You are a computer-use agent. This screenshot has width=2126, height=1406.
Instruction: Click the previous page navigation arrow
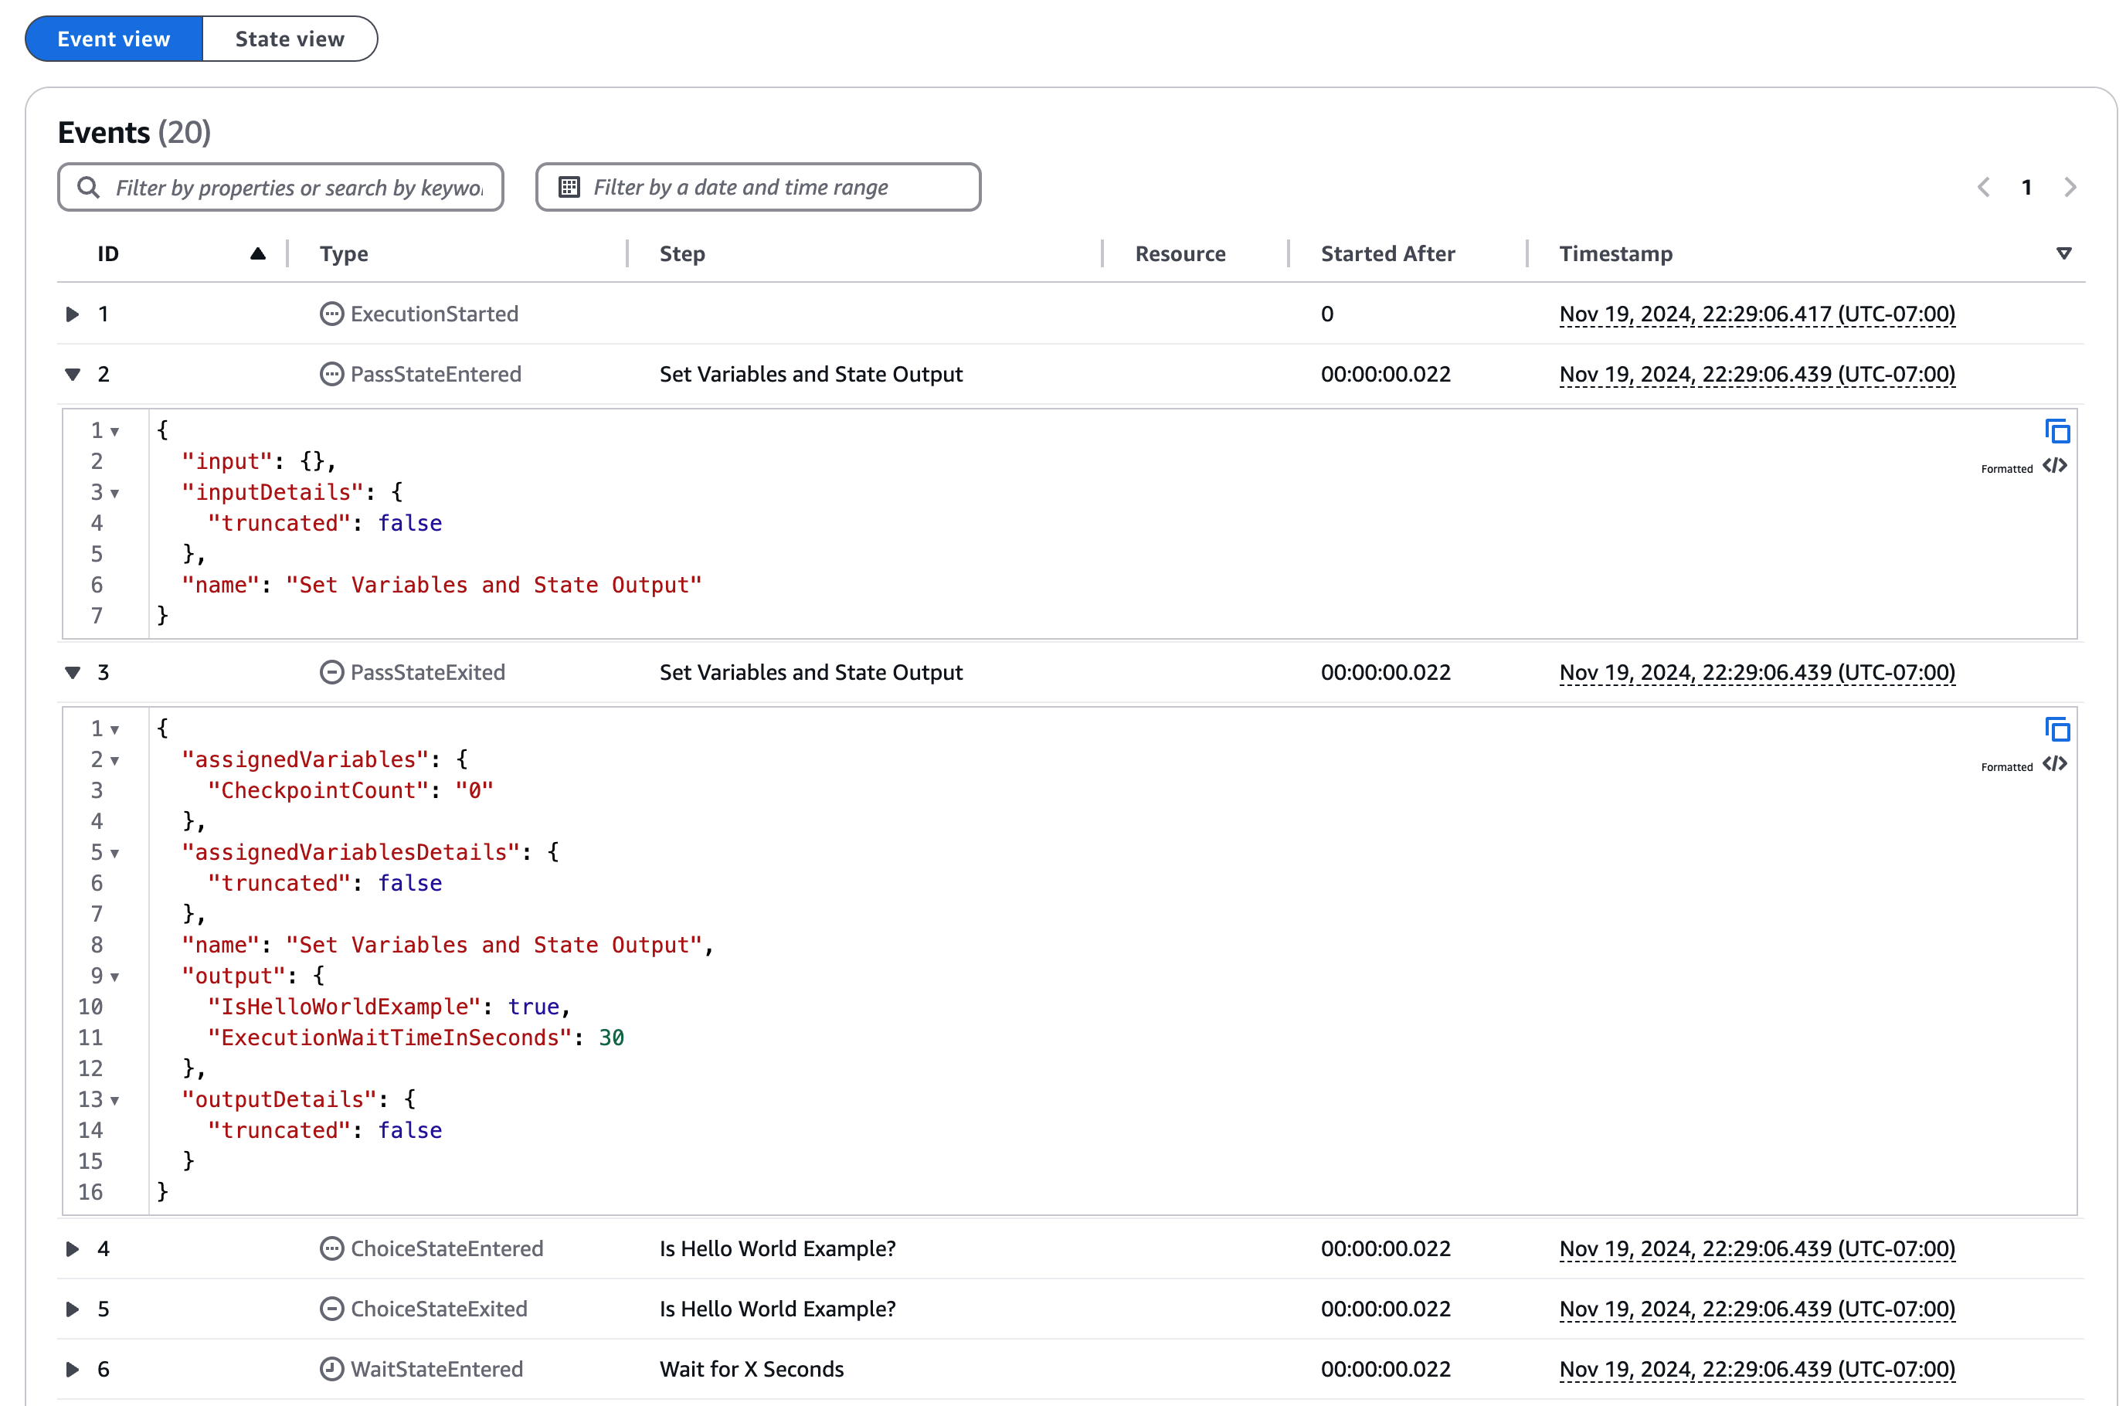pyautogui.click(x=1986, y=188)
